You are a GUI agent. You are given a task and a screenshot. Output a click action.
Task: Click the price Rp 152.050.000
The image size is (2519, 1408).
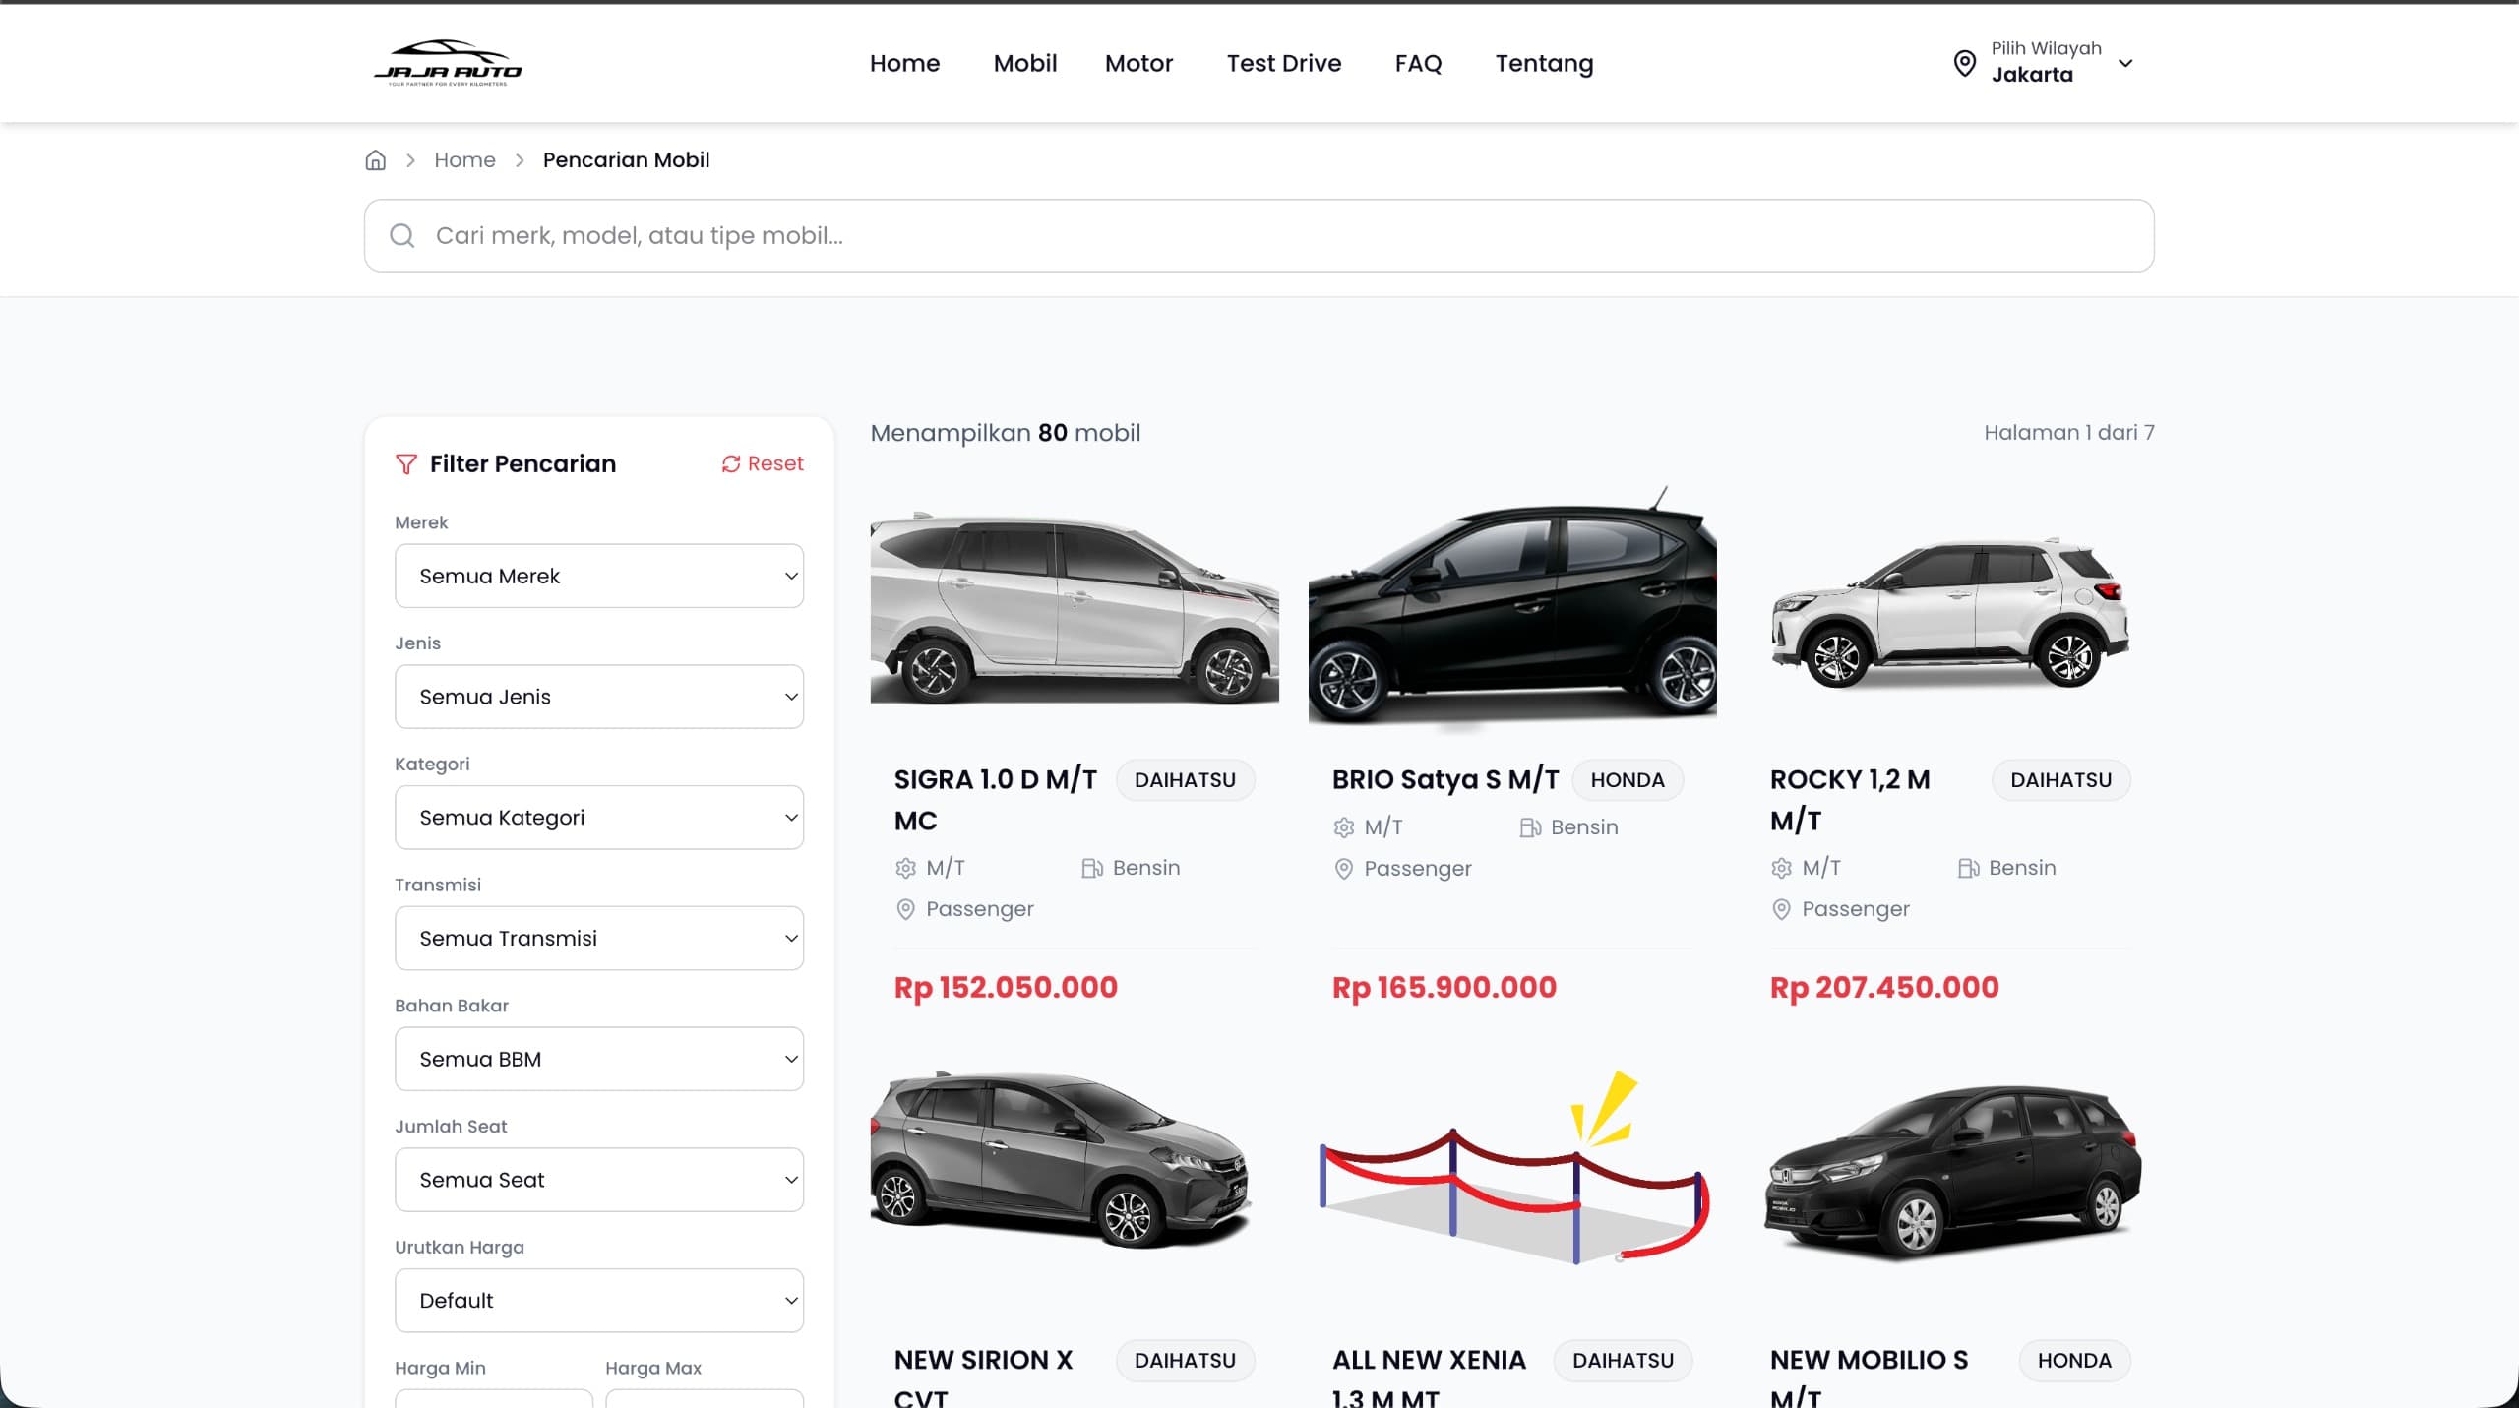tap(1006, 987)
